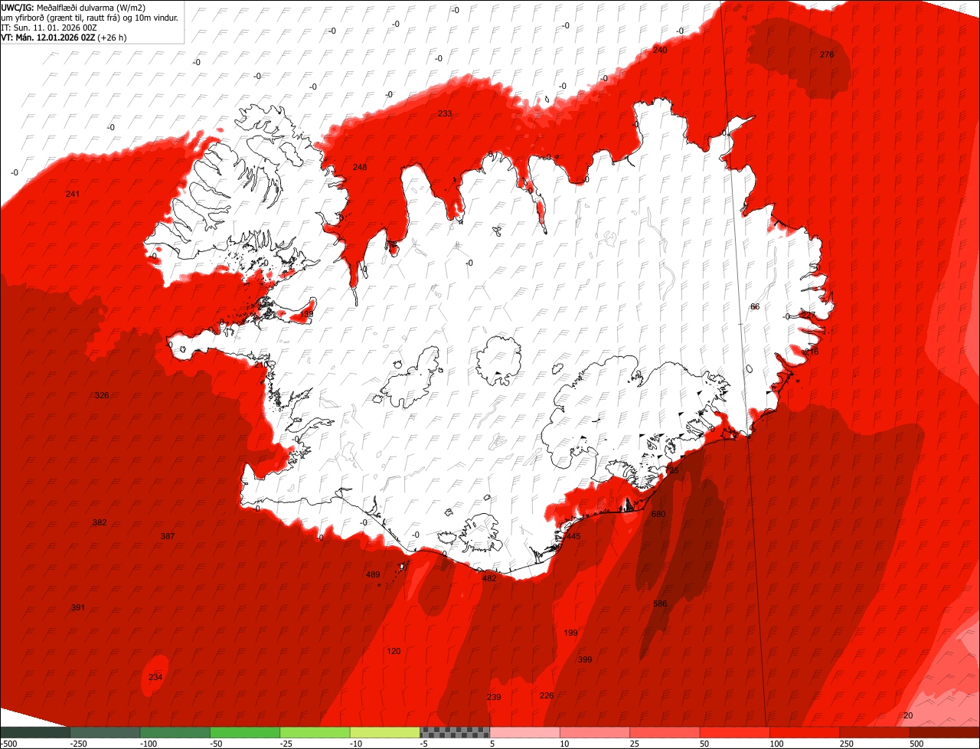Select the value 276 in the northeast
The width and height of the screenshot is (980, 749).
[x=827, y=54]
